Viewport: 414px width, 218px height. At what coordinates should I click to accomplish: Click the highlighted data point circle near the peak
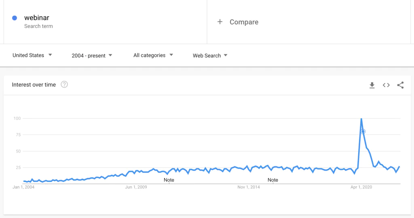point(363,131)
